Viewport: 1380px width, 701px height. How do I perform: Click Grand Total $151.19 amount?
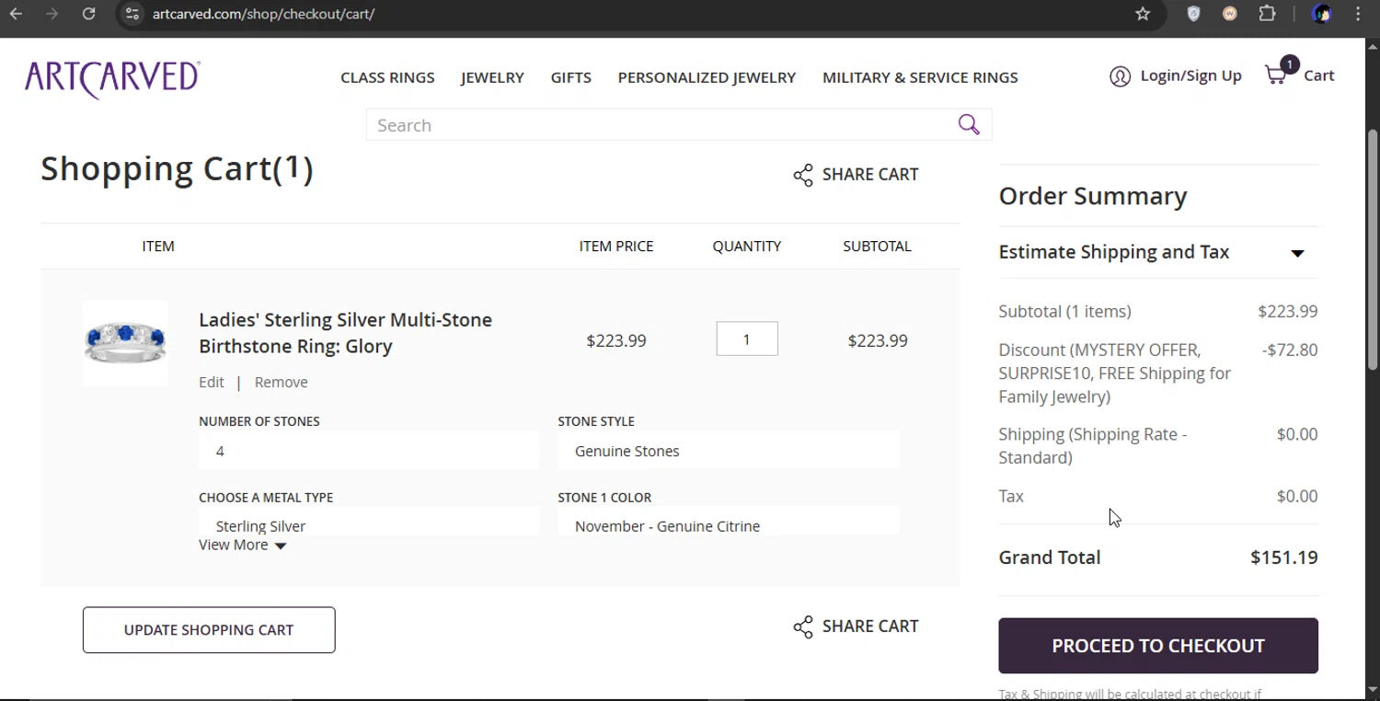coord(1283,557)
